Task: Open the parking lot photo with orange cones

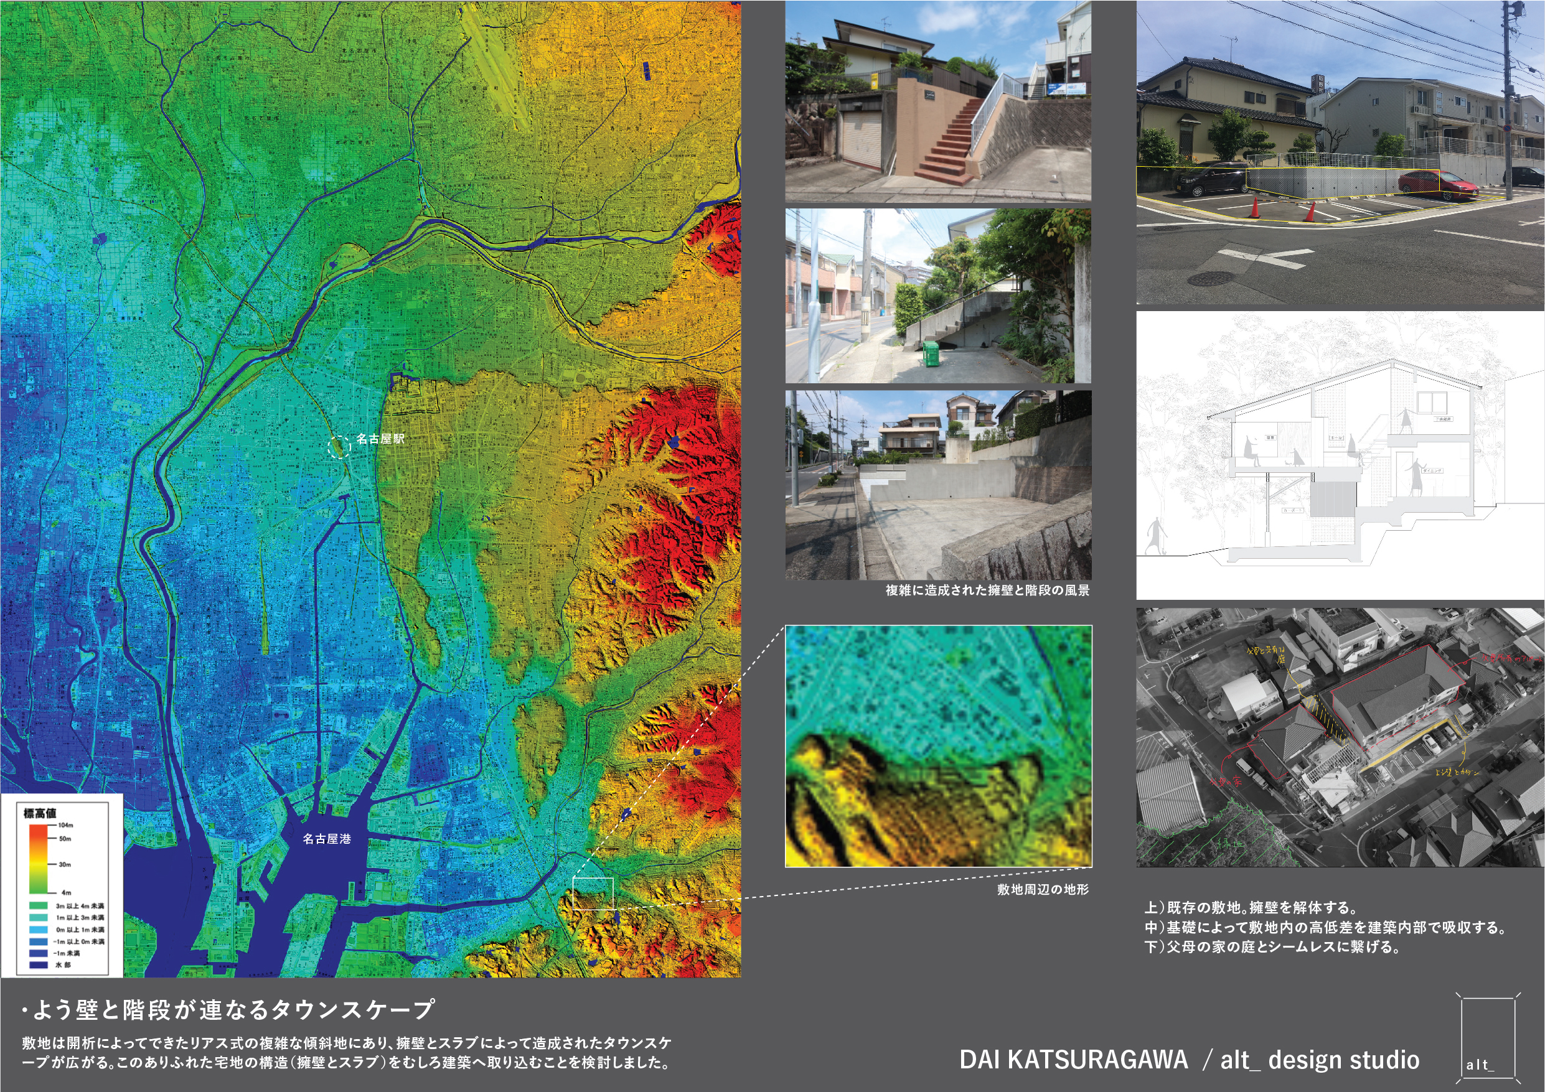Action: pos(1340,152)
